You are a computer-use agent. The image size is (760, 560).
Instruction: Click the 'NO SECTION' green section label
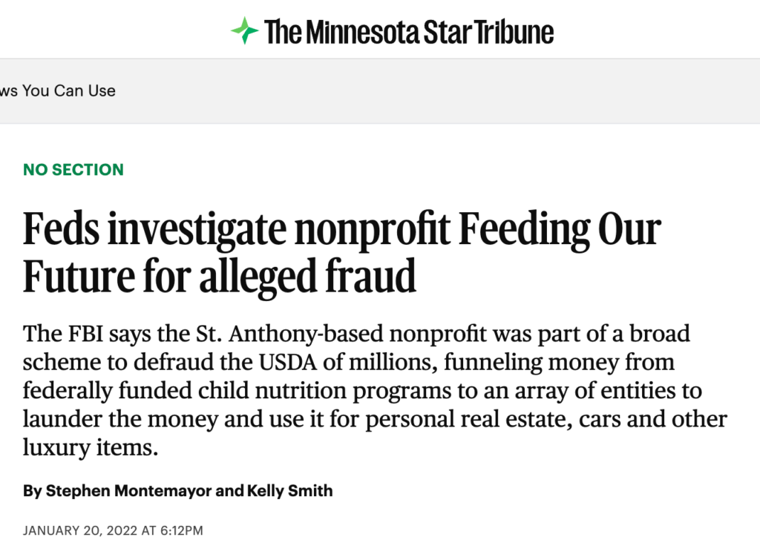coord(73,170)
